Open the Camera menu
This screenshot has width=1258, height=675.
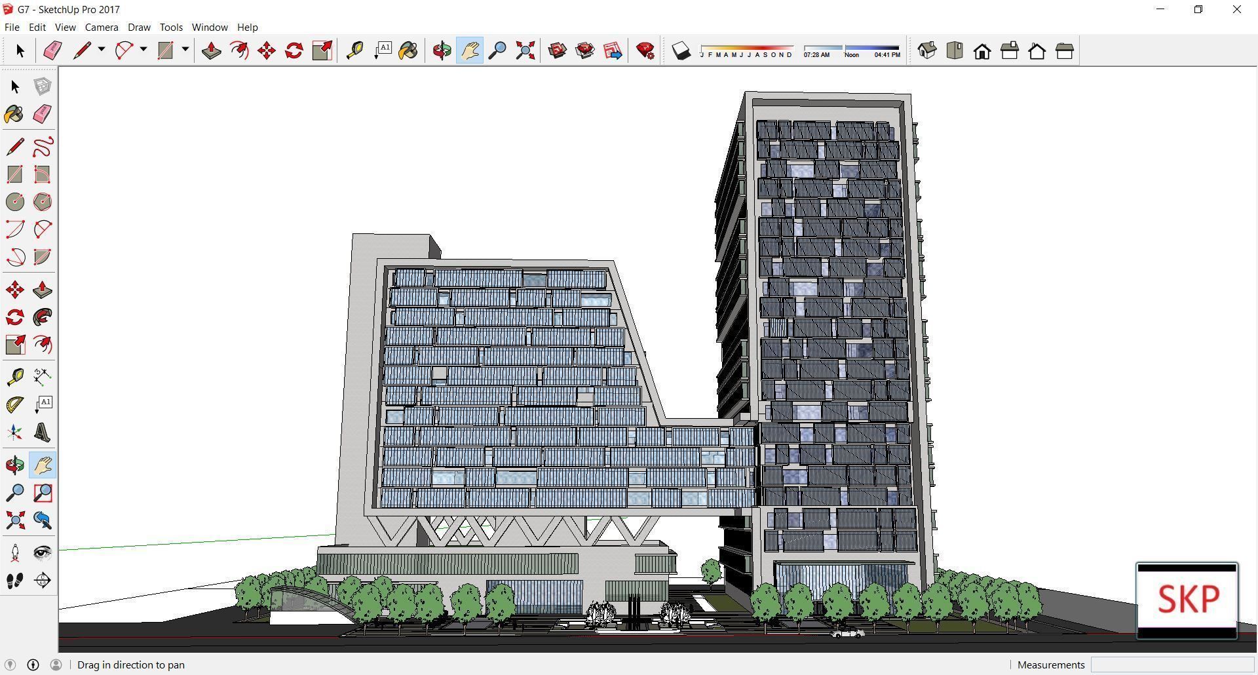point(102,27)
